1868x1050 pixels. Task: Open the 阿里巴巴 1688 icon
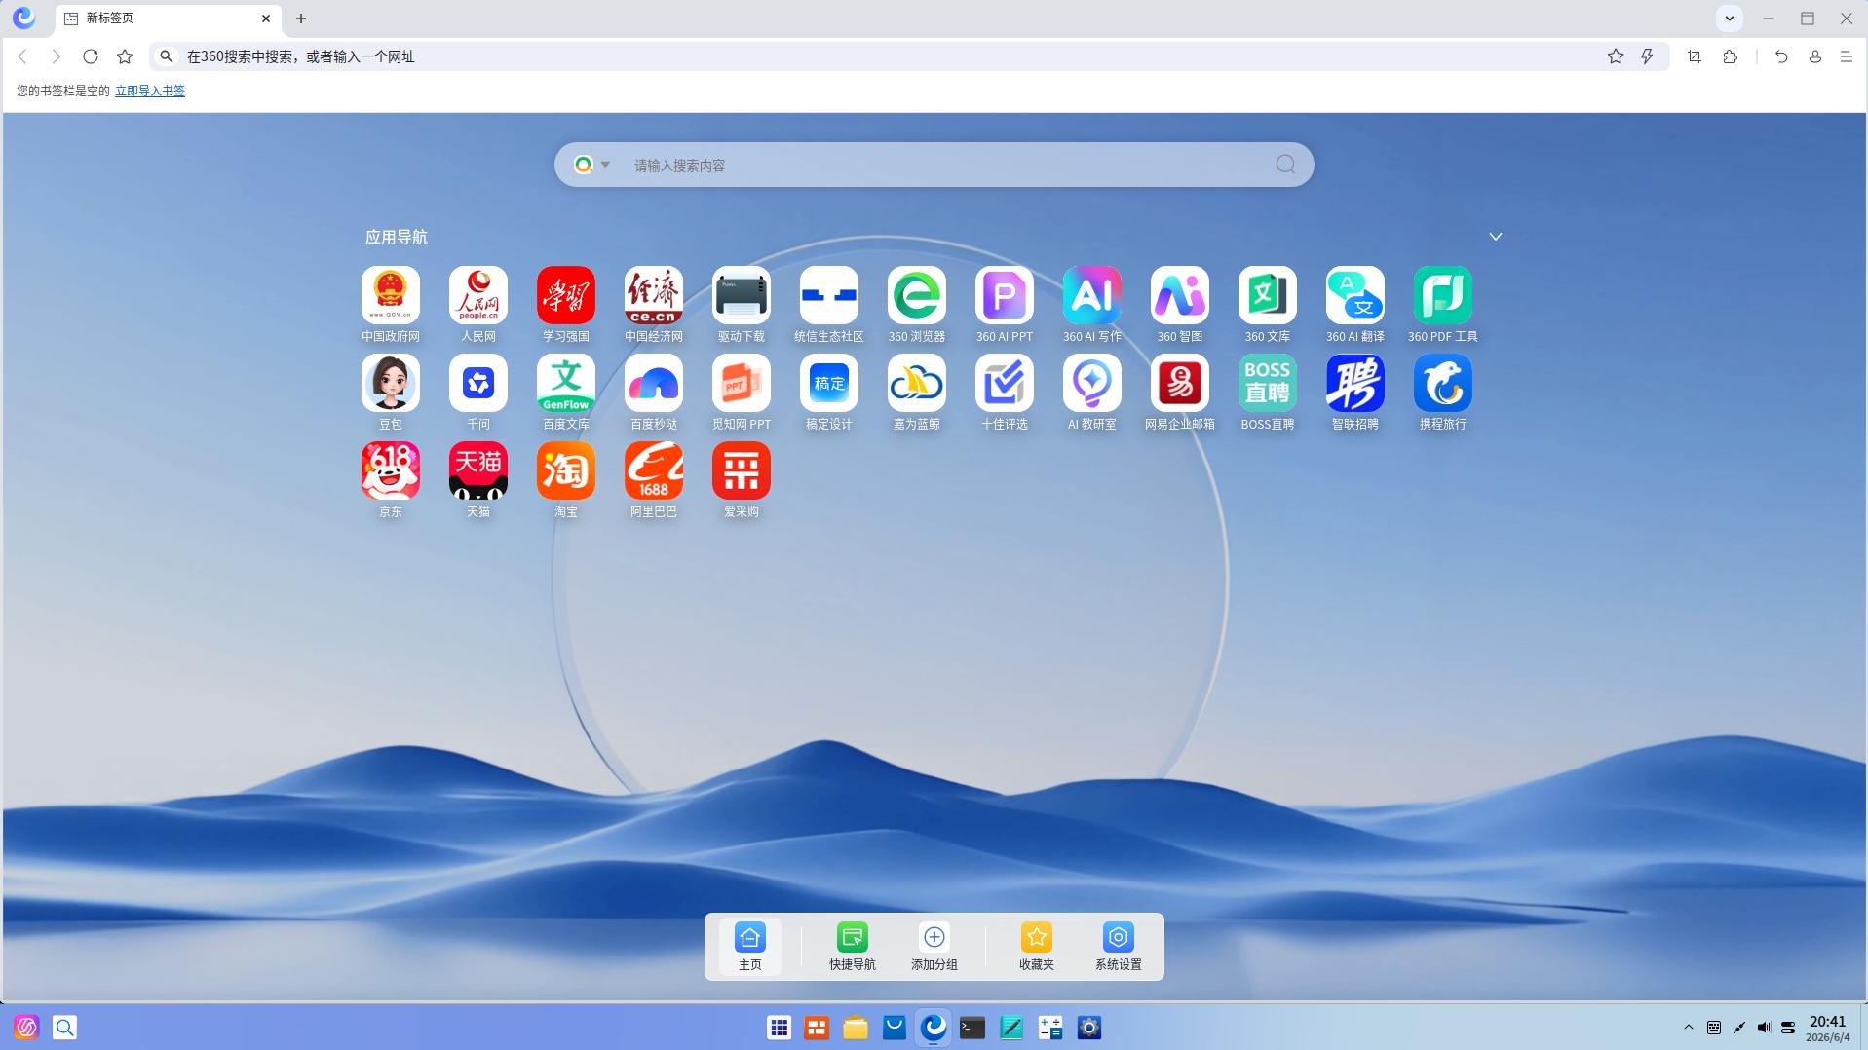(654, 470)
